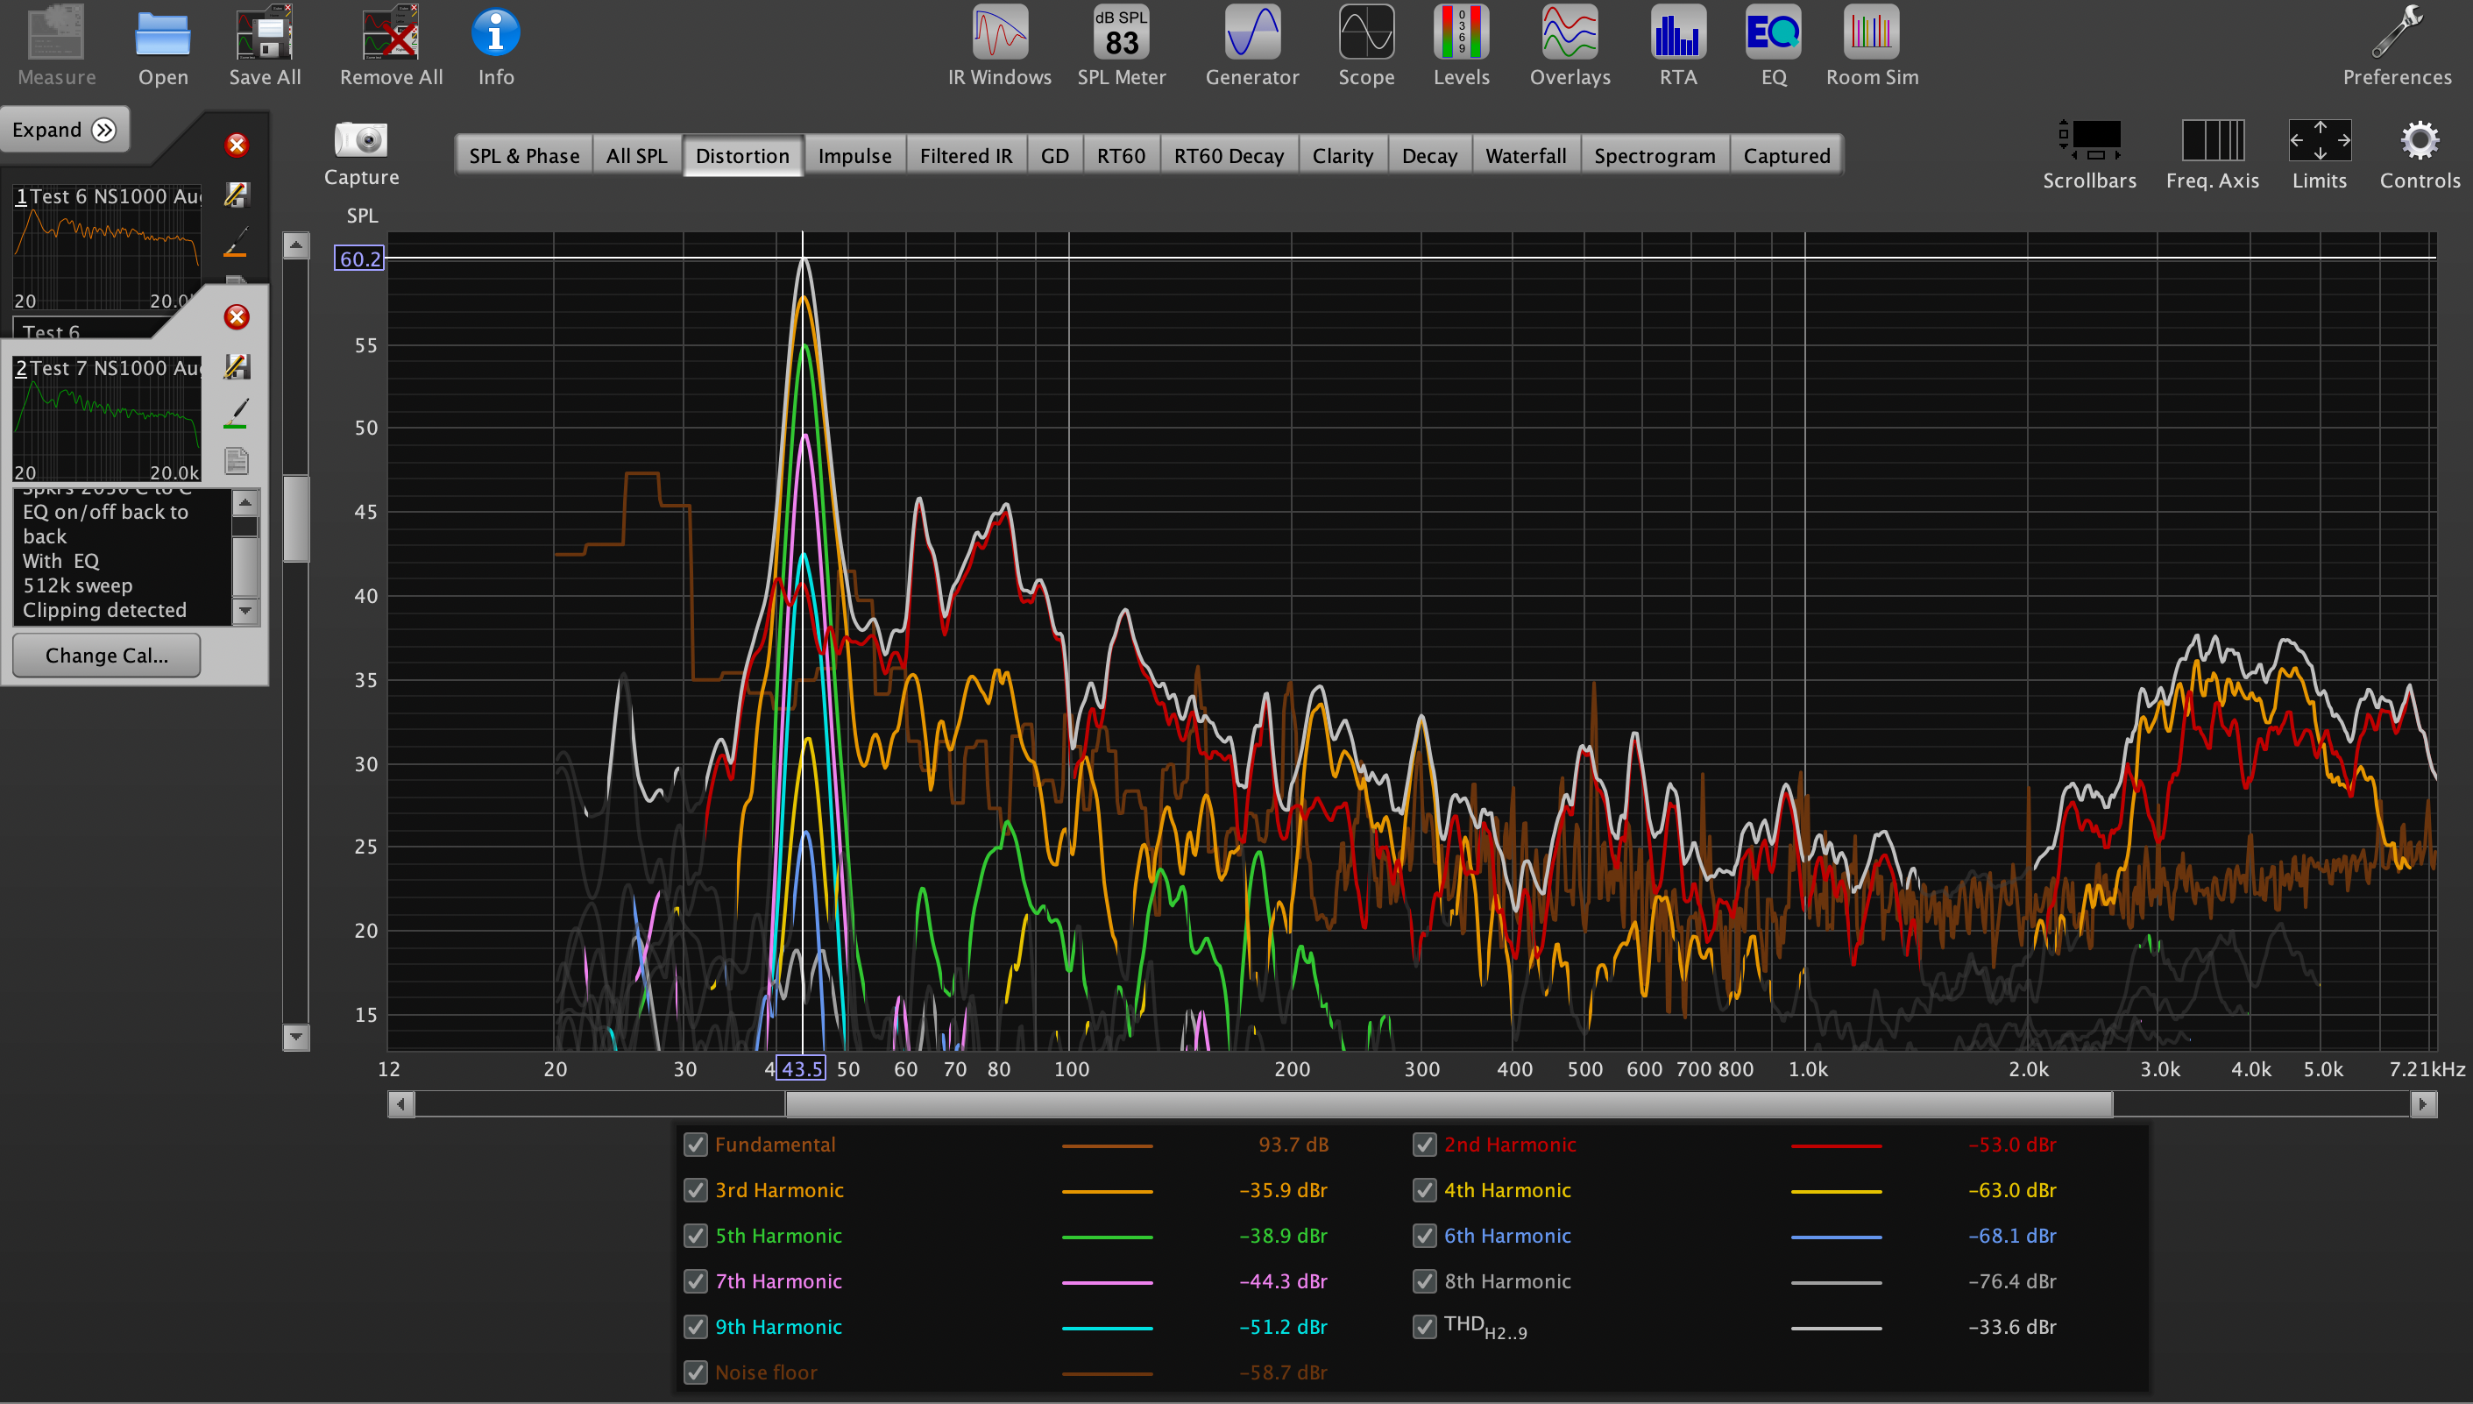Click the Change Cal... button
The height and width of the screenshot is (1404, 2473).
pyautogui.click(x=107, y=656)
